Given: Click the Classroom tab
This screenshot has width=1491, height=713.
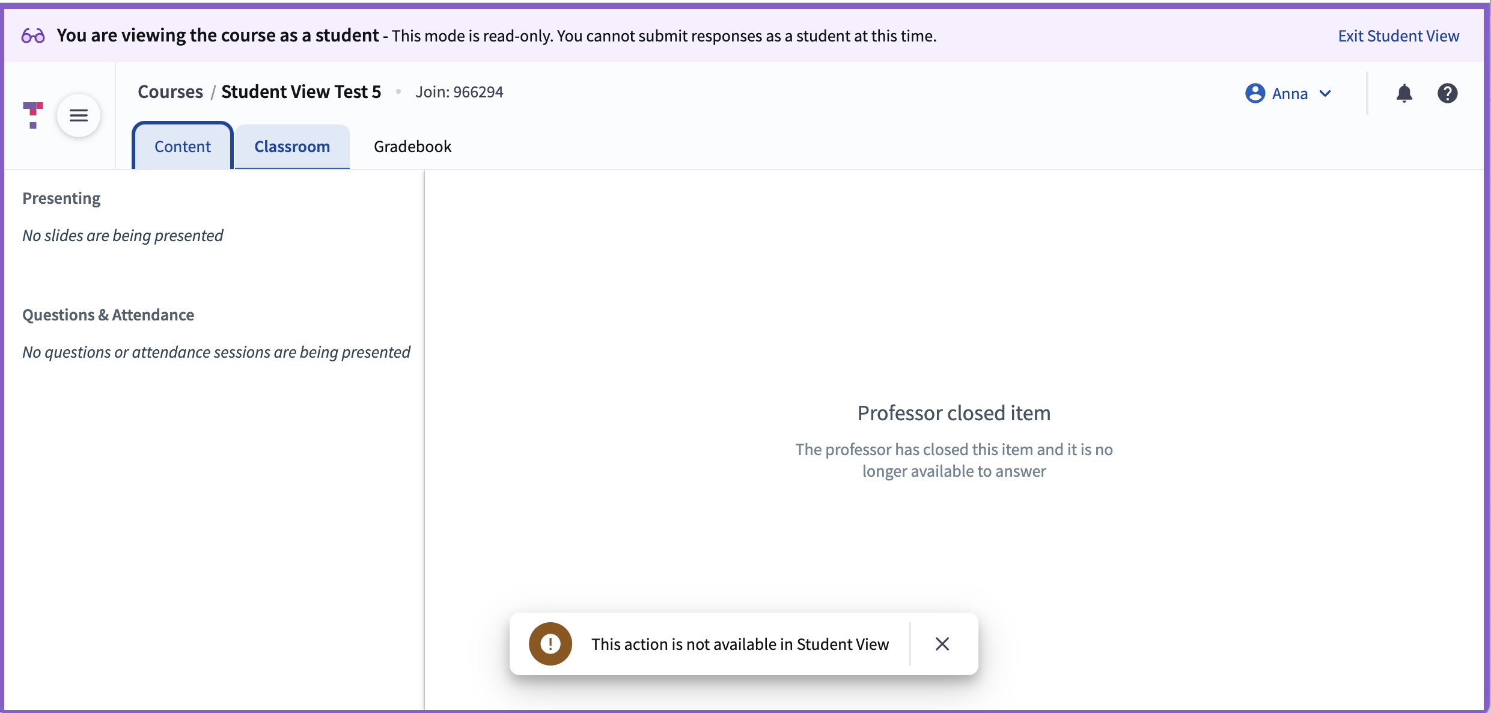Looking at the screenshot, I should pos(292,146).
